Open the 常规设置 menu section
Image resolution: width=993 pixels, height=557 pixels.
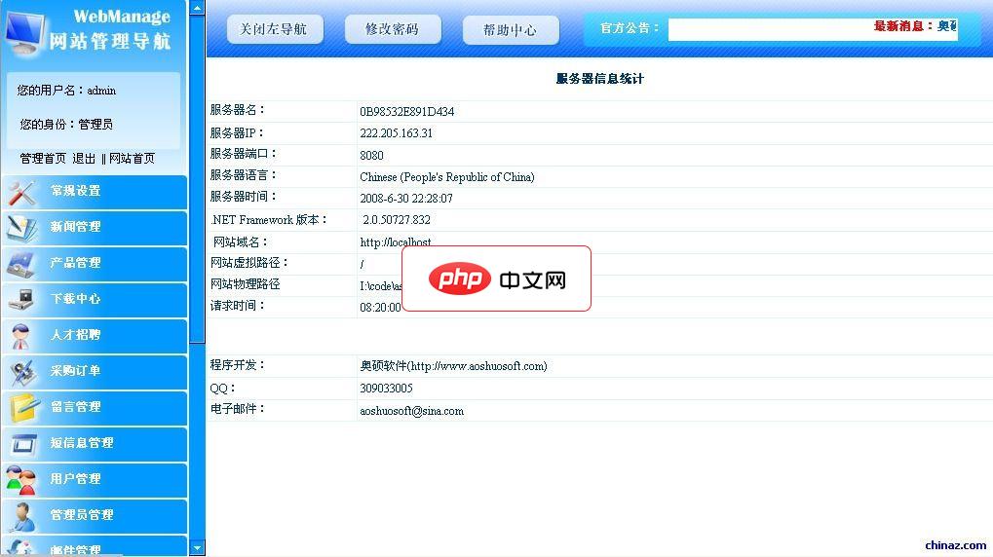(95, 193)
